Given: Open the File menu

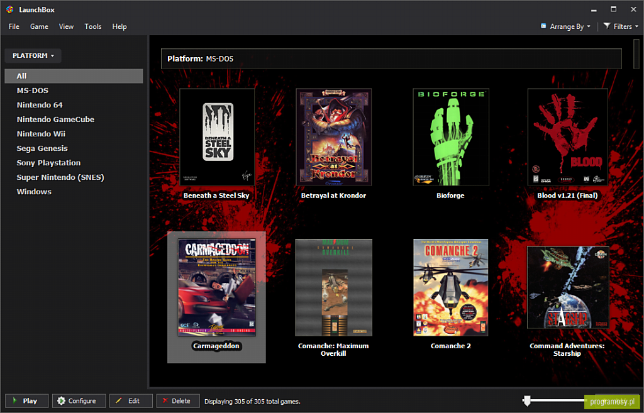Looking at the screenshot, I should point(14,26).
